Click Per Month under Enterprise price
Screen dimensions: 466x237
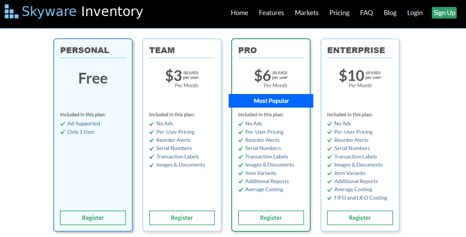coord(360,86)
